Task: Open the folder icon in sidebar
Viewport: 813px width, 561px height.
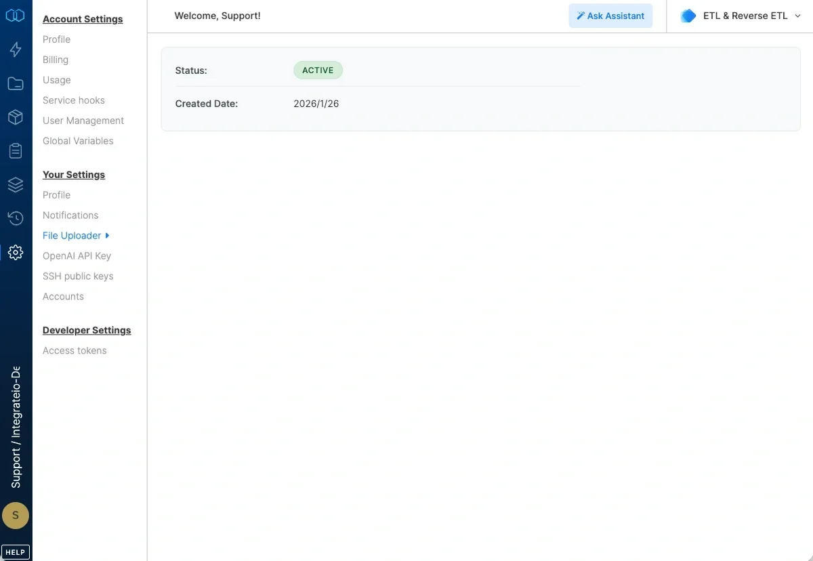Action: 15,83
